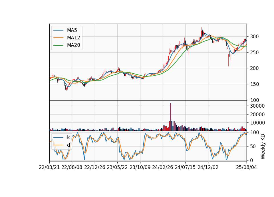
Task: Click the 30000 volume axis tick label
Action: 257,106
